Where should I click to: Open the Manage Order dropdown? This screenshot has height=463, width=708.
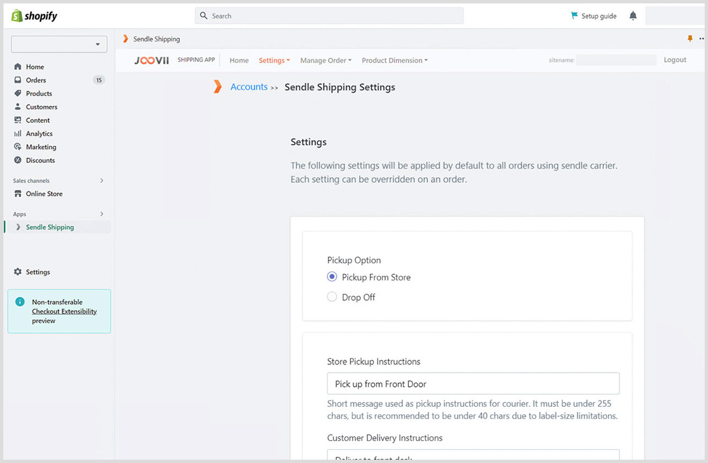(326, 61)
